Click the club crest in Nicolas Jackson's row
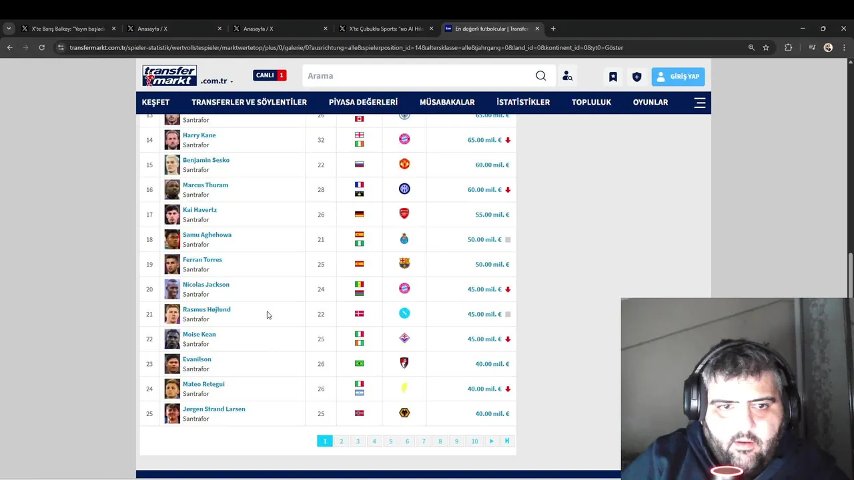The width and height of the screenshot is (854, 480). [x=404, y=289]
